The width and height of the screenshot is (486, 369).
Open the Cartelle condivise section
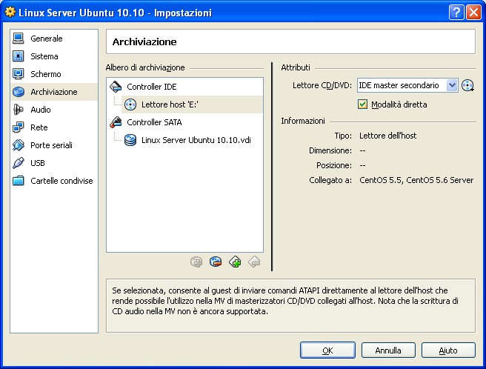61,181
